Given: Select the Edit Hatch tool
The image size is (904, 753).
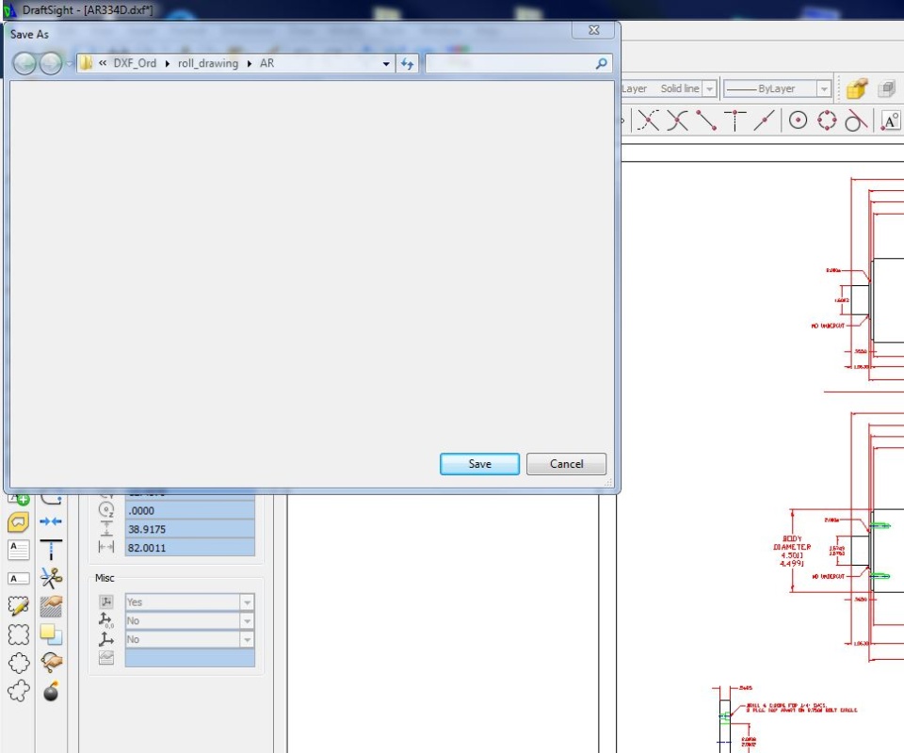Looking at the screenshot, I should (51, 606).
